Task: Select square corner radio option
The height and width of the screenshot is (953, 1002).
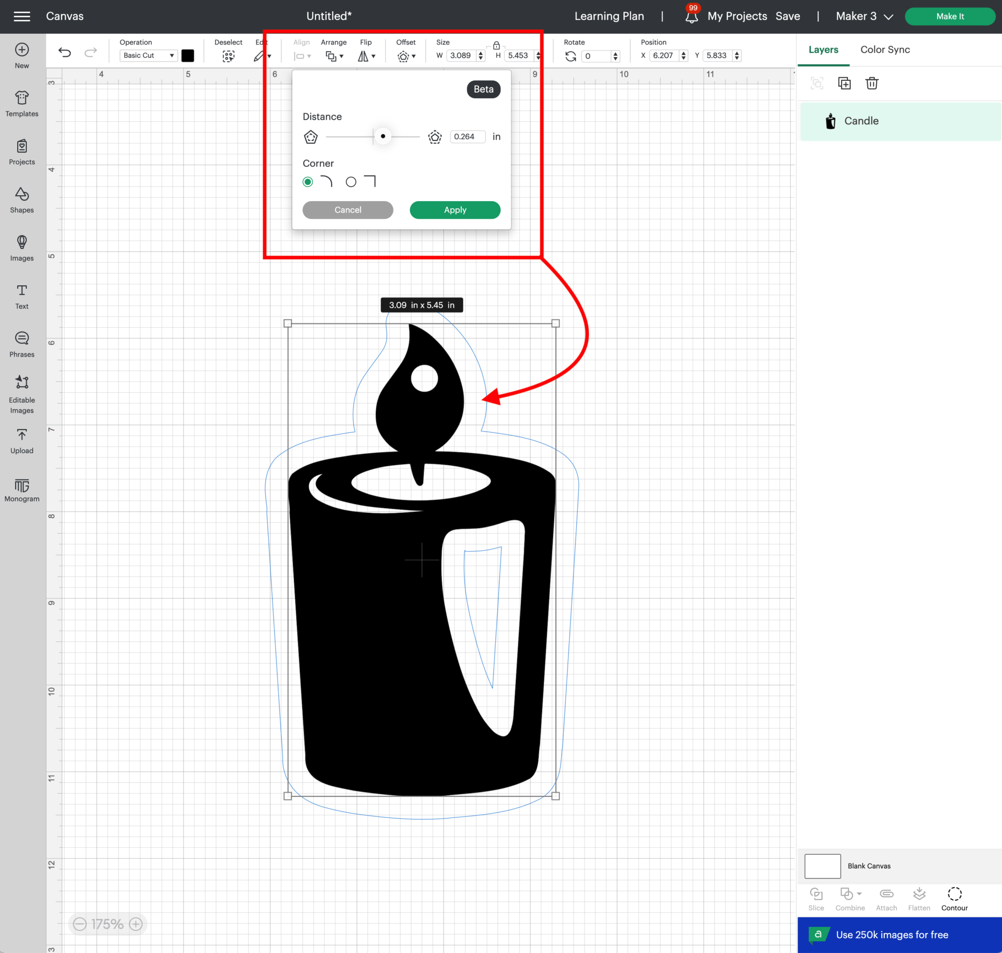Action: point(351,182)
